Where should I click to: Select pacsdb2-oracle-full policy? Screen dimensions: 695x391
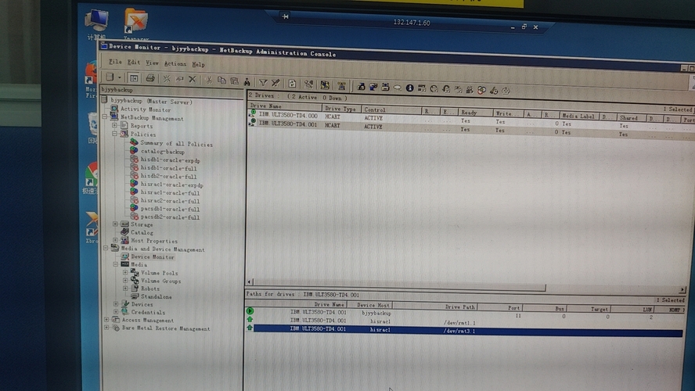coord(170,217)
